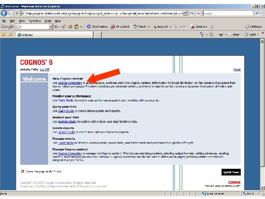Click the highlighter pen icon after Send to
265x199 pixels.
[212, 27]
